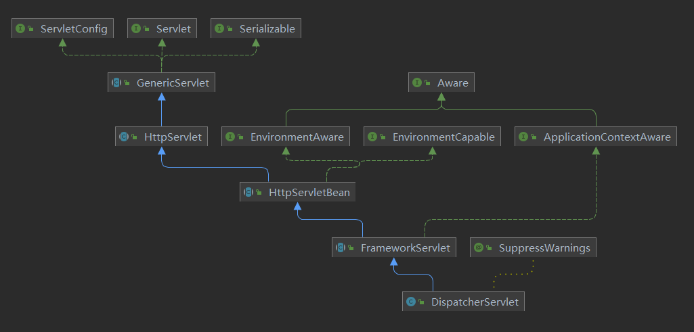Image resolution: width=694 pixels, height=332 pixels.
Task: Click the interface icon beside EnvironmentAware
Action: (x=230, y=137)
